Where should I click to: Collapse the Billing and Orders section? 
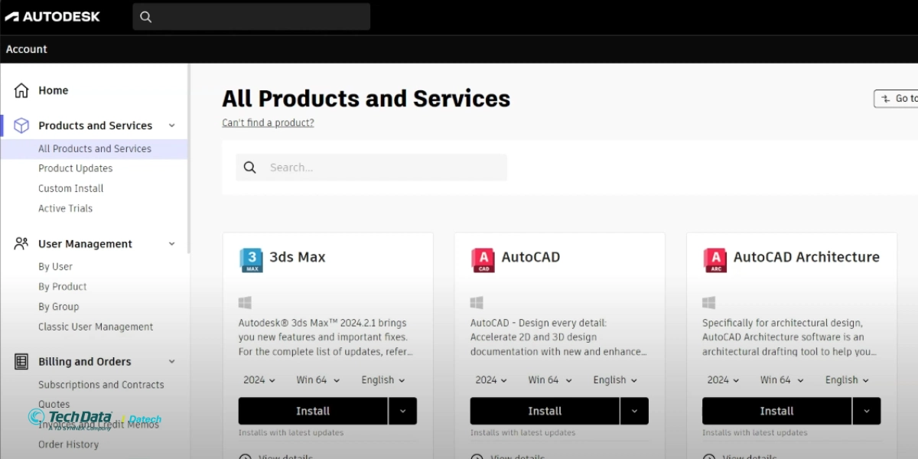[x=171, y=361]
